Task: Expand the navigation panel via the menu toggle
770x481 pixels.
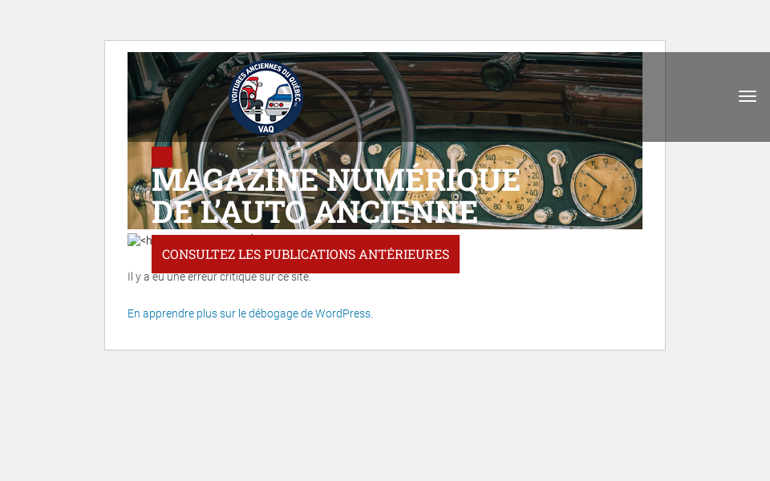Action: point(748,96)
